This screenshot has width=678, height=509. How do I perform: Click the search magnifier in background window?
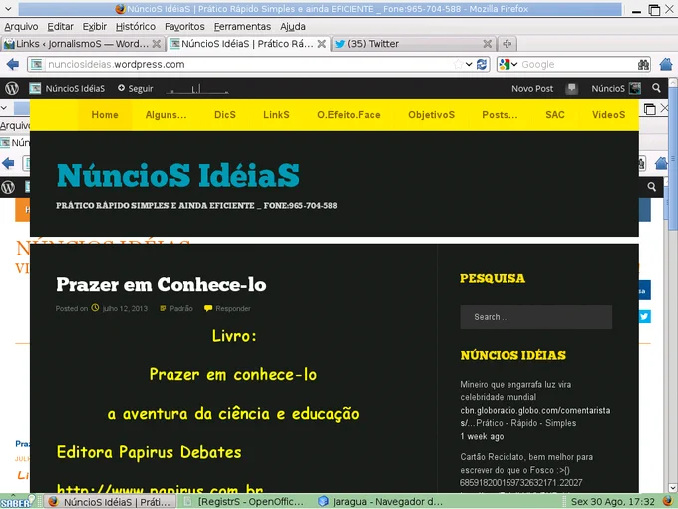[652, 187]
